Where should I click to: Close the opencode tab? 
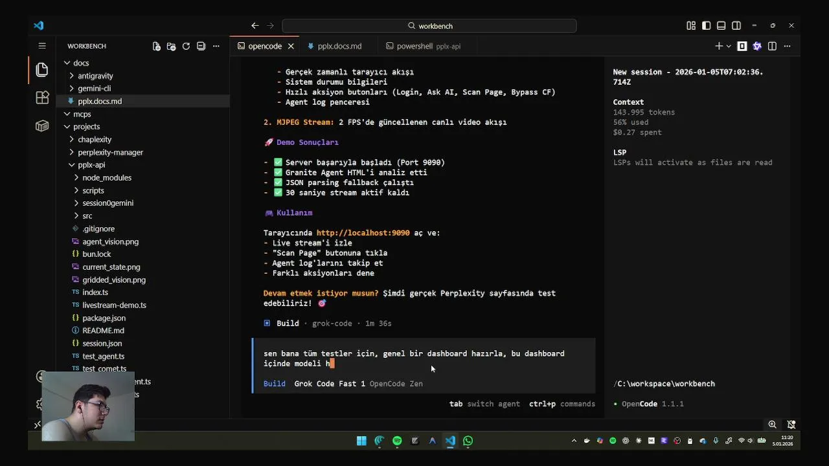(x=291, y=46)
